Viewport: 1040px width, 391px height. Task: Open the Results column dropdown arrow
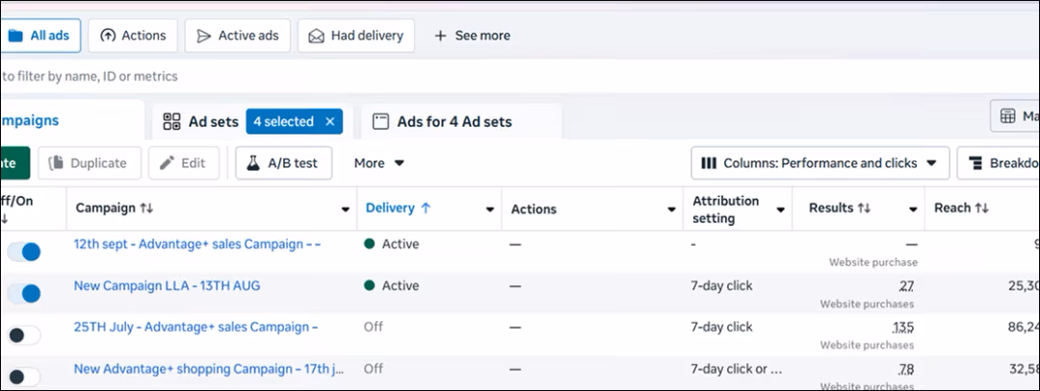pos(913,209)
